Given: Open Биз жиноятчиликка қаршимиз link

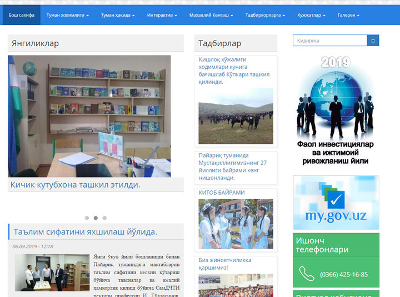Looking at the screenshot, I should (225, 260).
